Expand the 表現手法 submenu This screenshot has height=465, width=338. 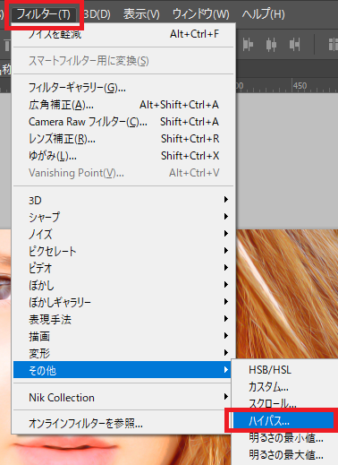point(123,319)
